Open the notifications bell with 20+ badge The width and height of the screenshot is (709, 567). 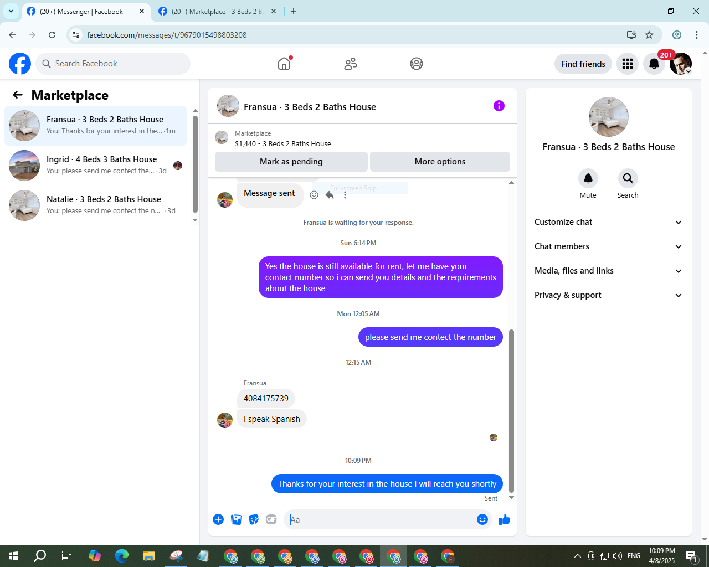click(654, 64)
